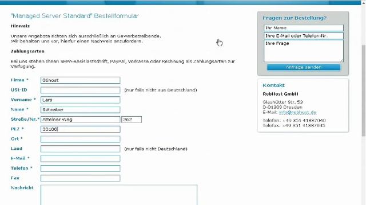The width and height of the screenshot is (366, 205).
Task: Open the info@robhost.de email link
Action: pyautogui.click(x=297, y=112)
